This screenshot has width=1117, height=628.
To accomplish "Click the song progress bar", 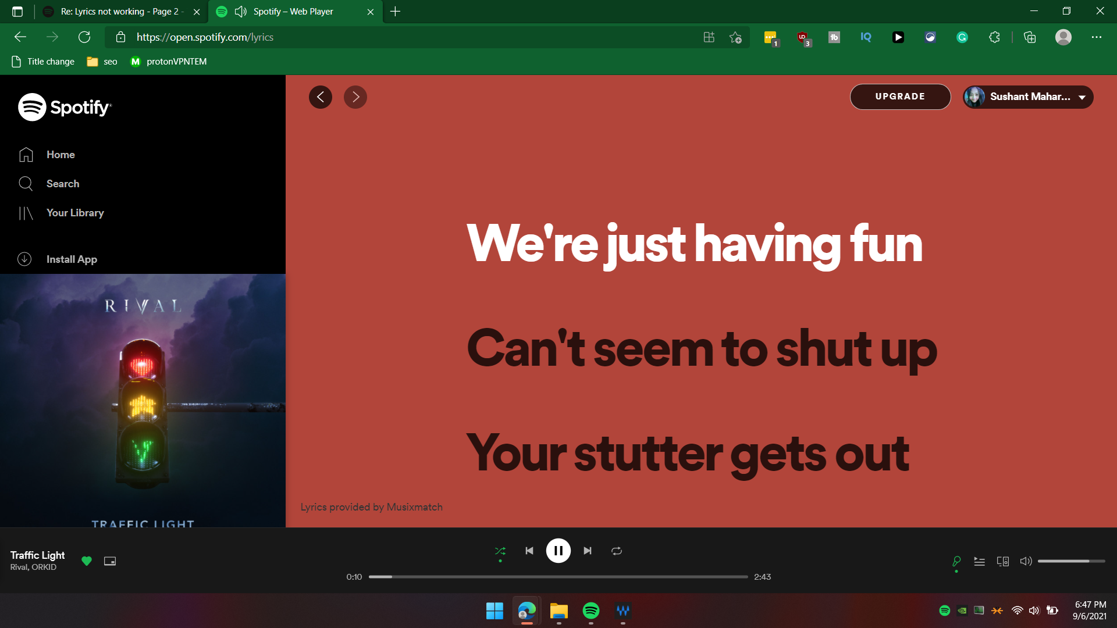I will 558,577.
